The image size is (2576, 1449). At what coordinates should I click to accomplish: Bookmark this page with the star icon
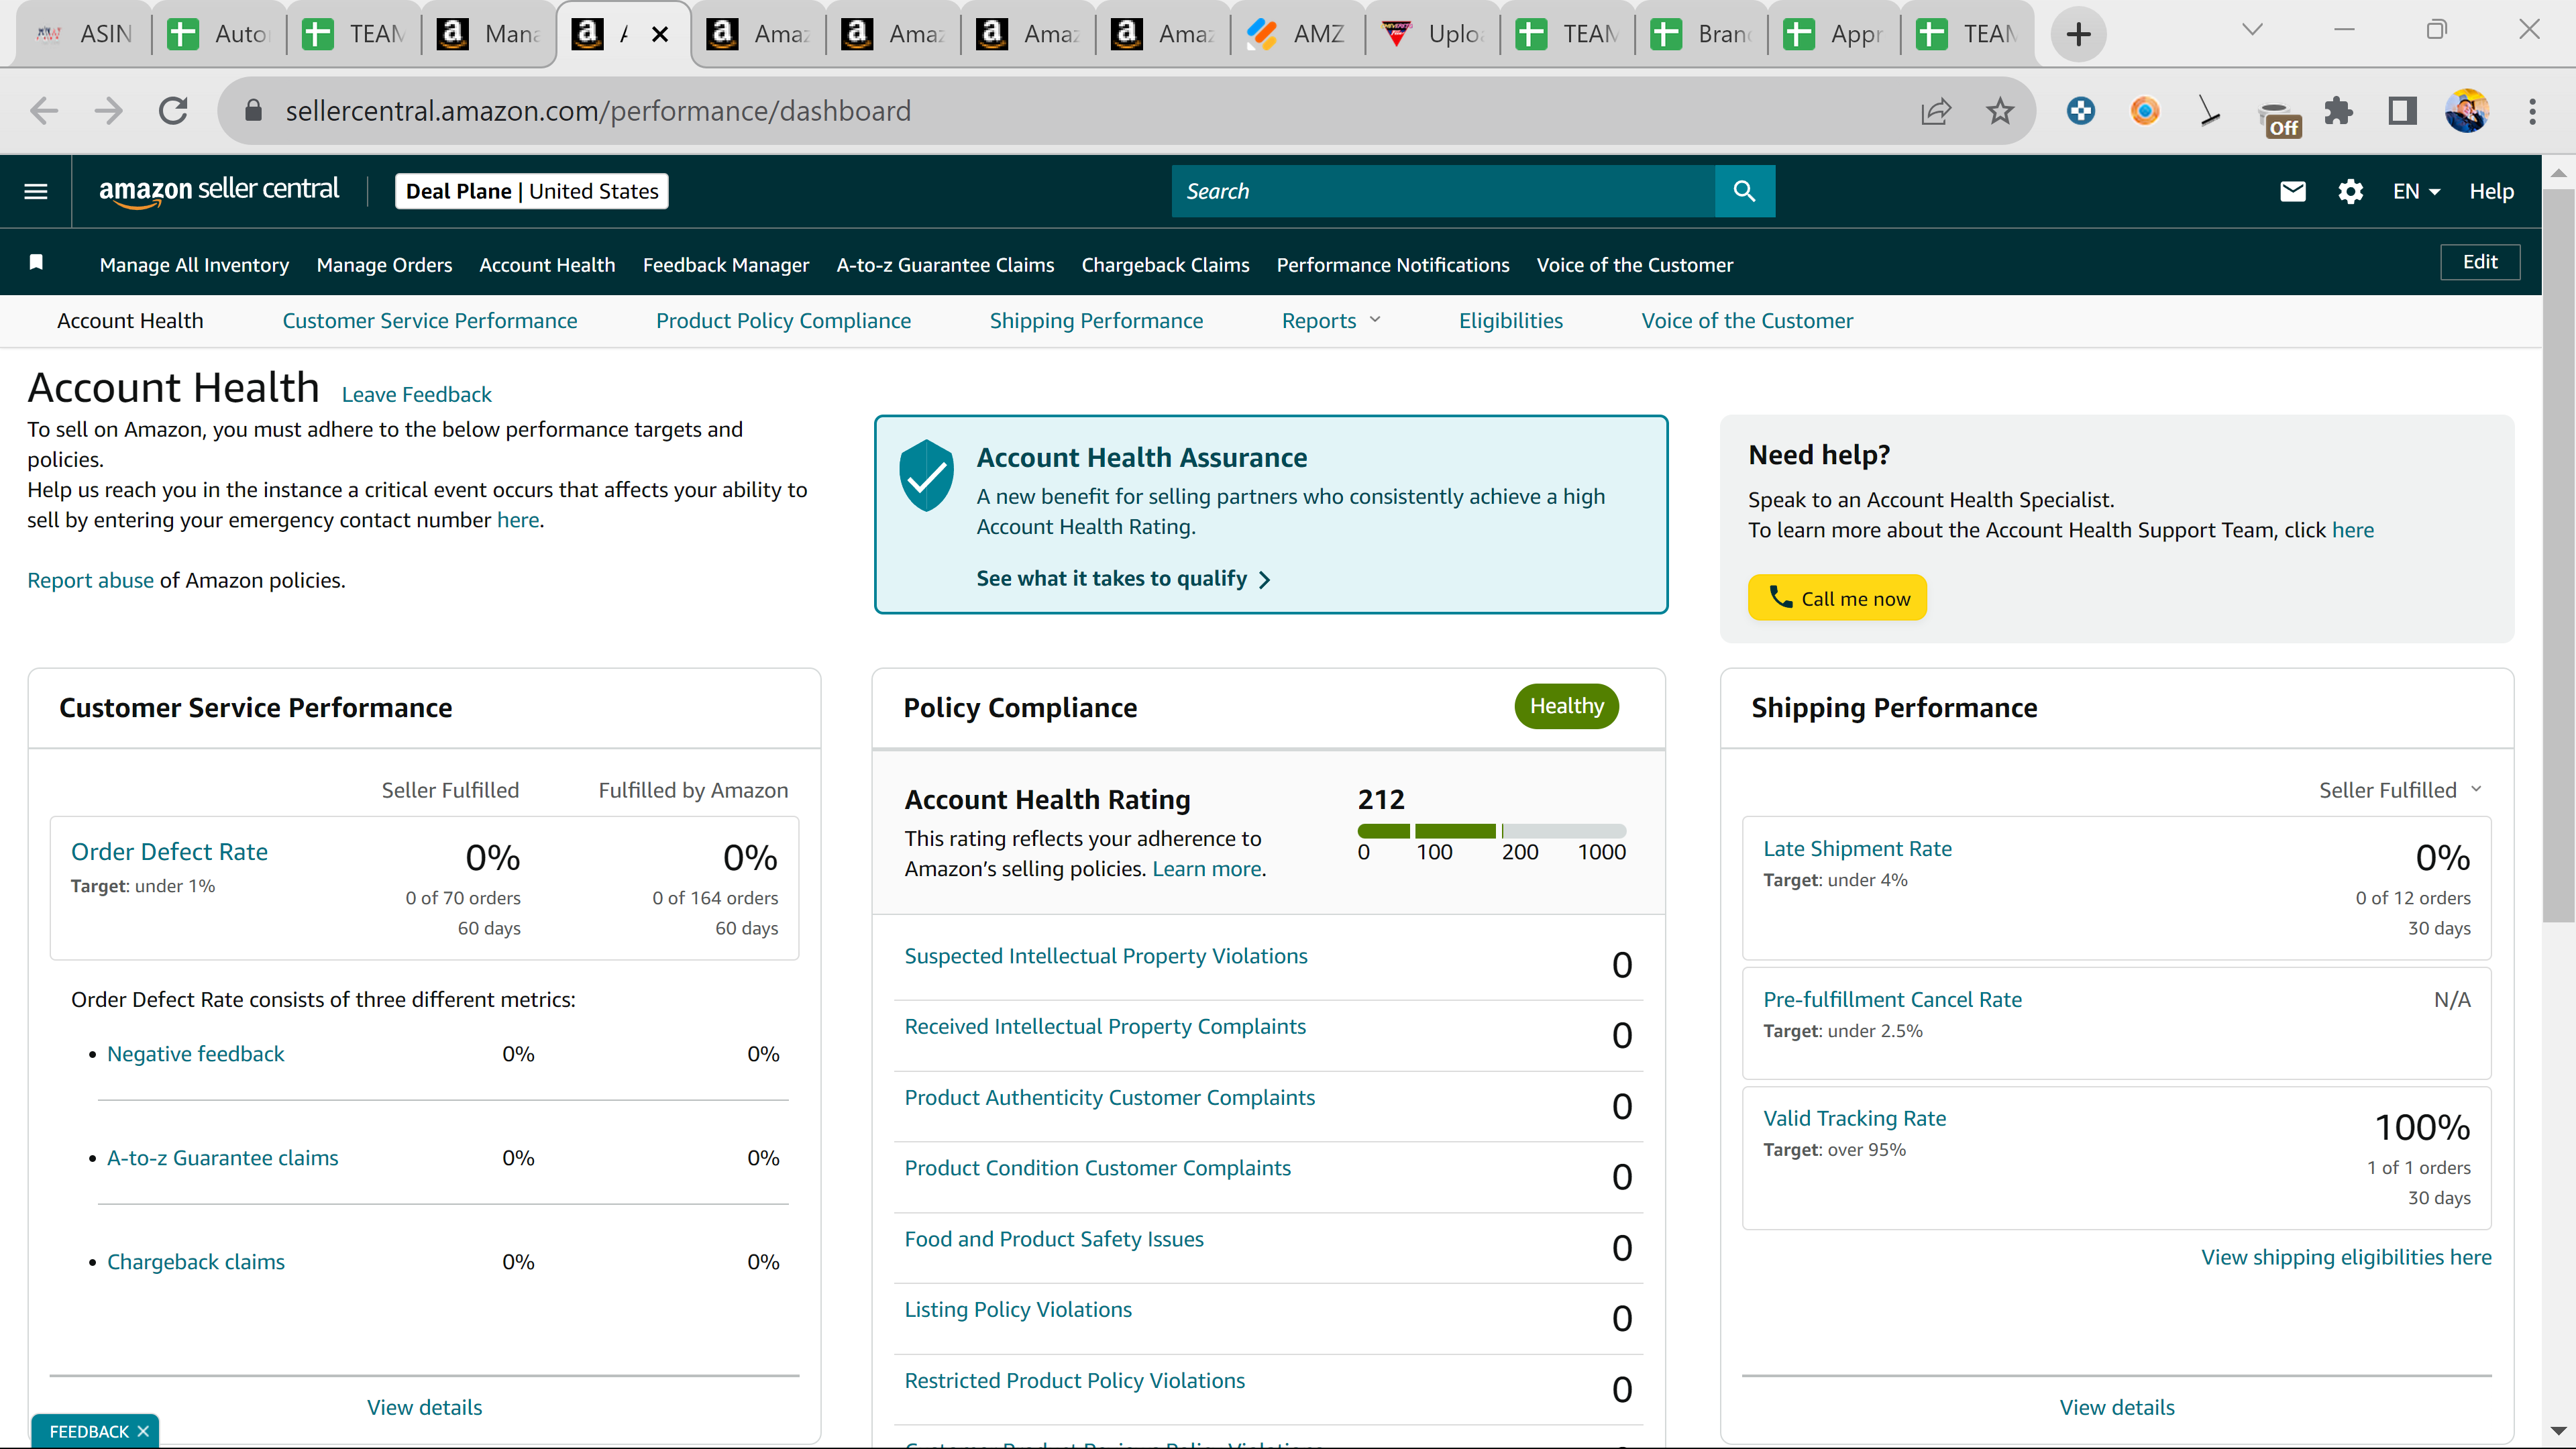tap(2000, 111)
